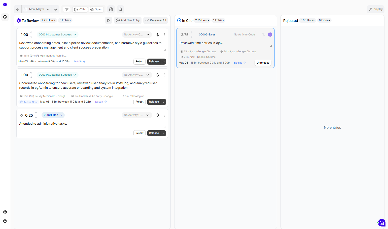Open activity code dropdown on administrative tasks entry
The image size is (388, 229).
click(x=137, y=115)
